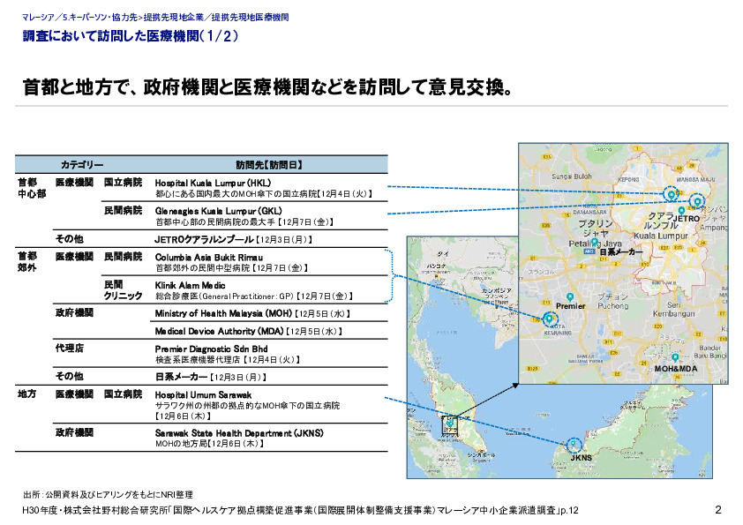Click the 民間クリニック category cell
This screenshot has width=743, height=525.
(x=124, y=290)
